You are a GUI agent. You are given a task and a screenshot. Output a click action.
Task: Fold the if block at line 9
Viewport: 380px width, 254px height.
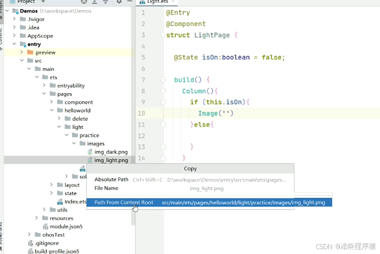coord(163,102)
